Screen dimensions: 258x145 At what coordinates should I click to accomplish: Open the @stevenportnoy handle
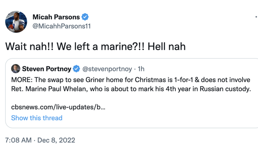[x=107, y=69]
